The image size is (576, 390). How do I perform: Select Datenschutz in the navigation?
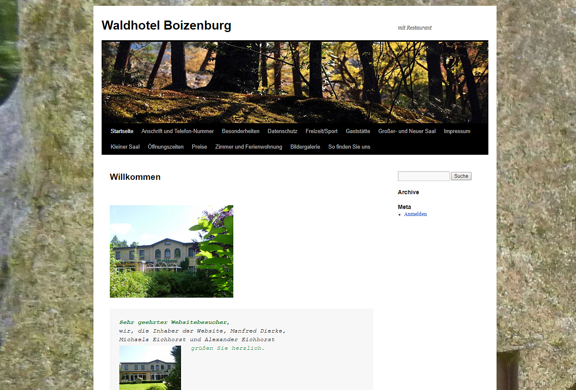pos(282,131)
